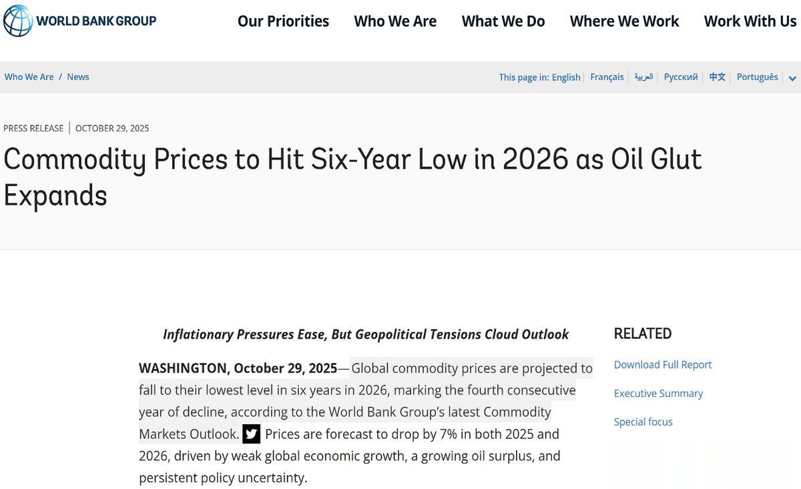This screenshot has height=489, width=801.
Task: Switch page language to Русский
Action: pos(681,77)
